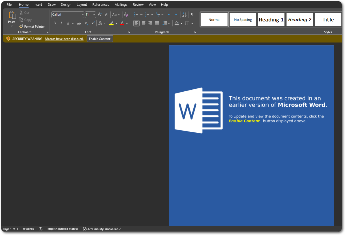Viewport: 345px width, 235px height.
Task: Click the Paste clipboard icon
Action: click(12, 15)
